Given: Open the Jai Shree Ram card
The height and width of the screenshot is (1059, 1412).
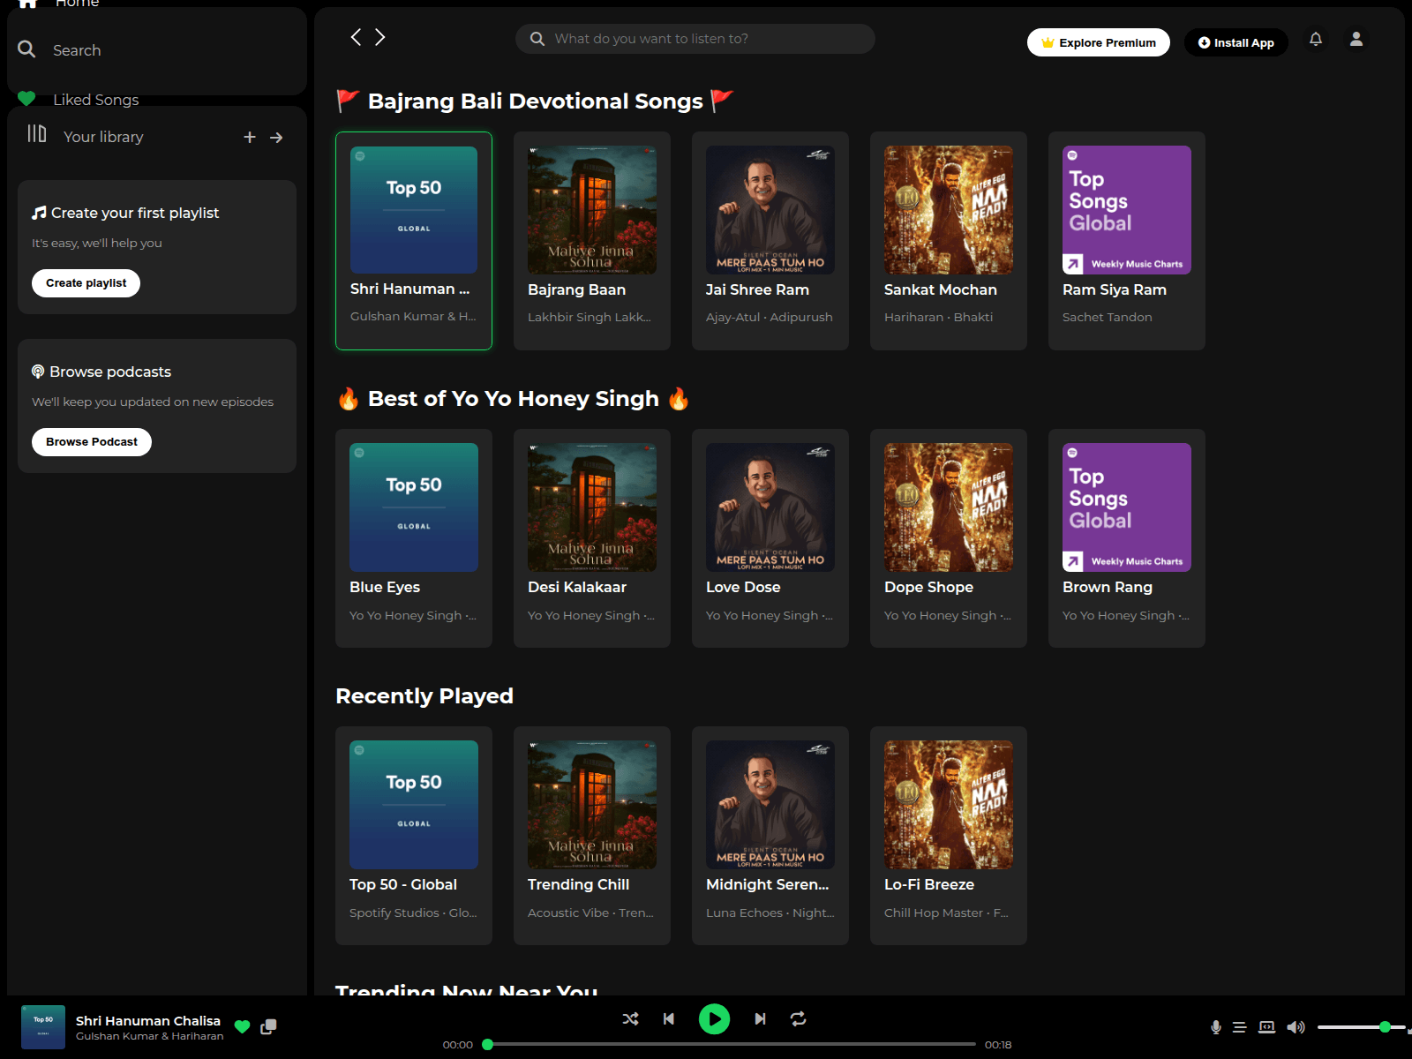Looking at the screenshot, I should pos(770,241).
